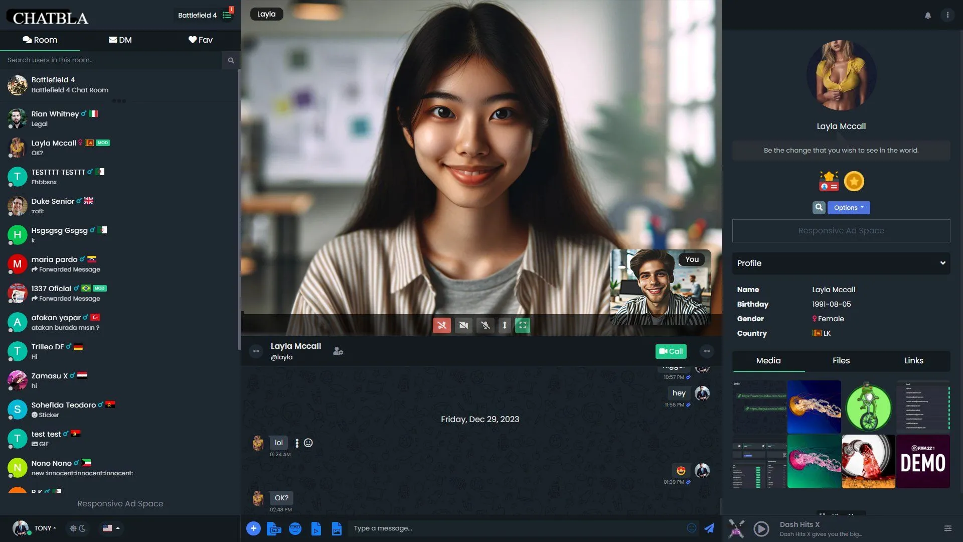Click blue plus attachment button
The width and height of the screenshot is (963, 542).
pos(253,528)
